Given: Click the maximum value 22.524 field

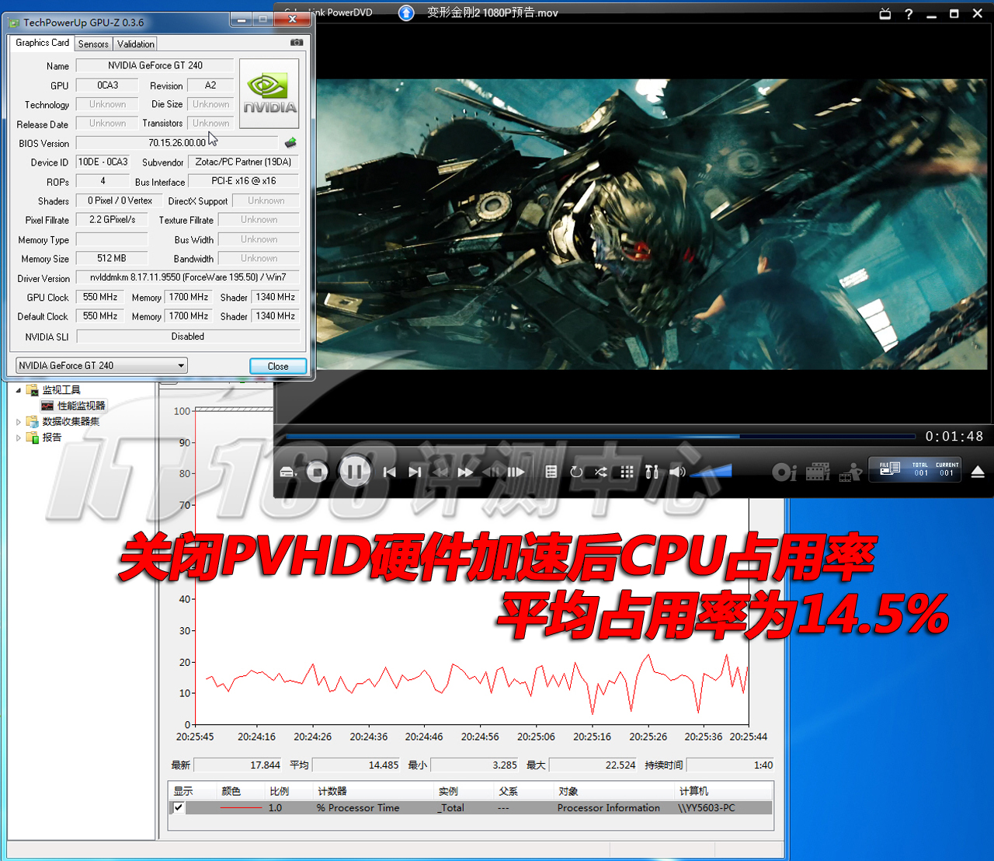Looking at the screenshot, I should pos(593,765).
